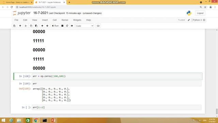Viewport: 218px width, 123px height.
Task: Open the File menu
Action: [x=16, y=20]
